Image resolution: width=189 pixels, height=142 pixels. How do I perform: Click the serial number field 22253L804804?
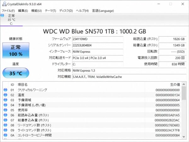click(98, 45)
